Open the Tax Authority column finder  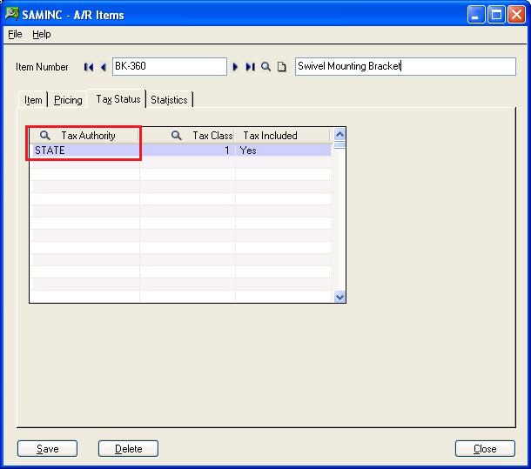point(44,136)
